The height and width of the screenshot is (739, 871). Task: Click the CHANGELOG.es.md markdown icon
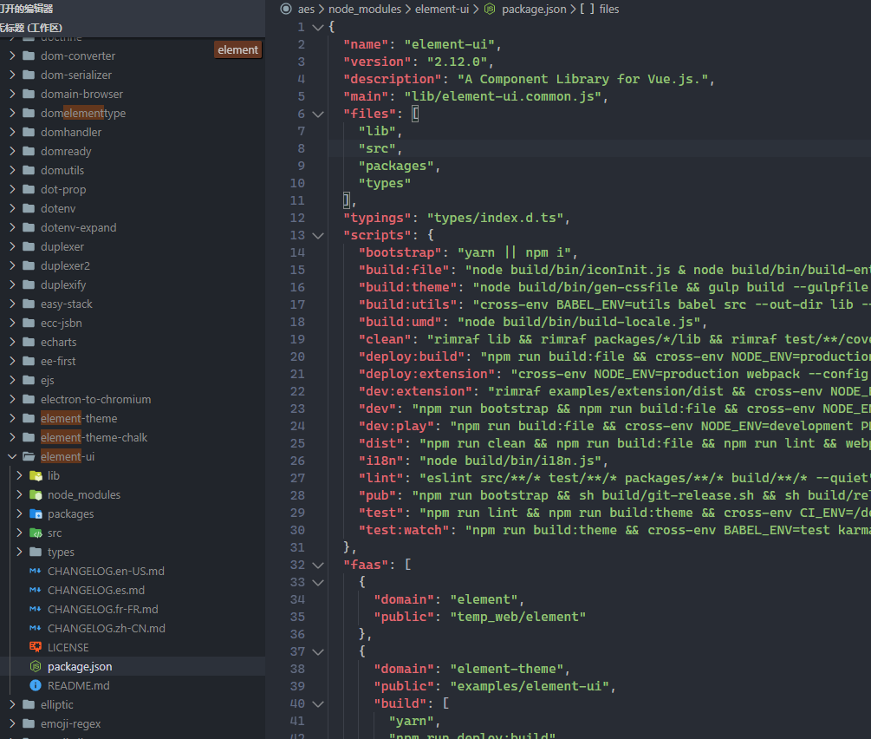pos(36,590)
